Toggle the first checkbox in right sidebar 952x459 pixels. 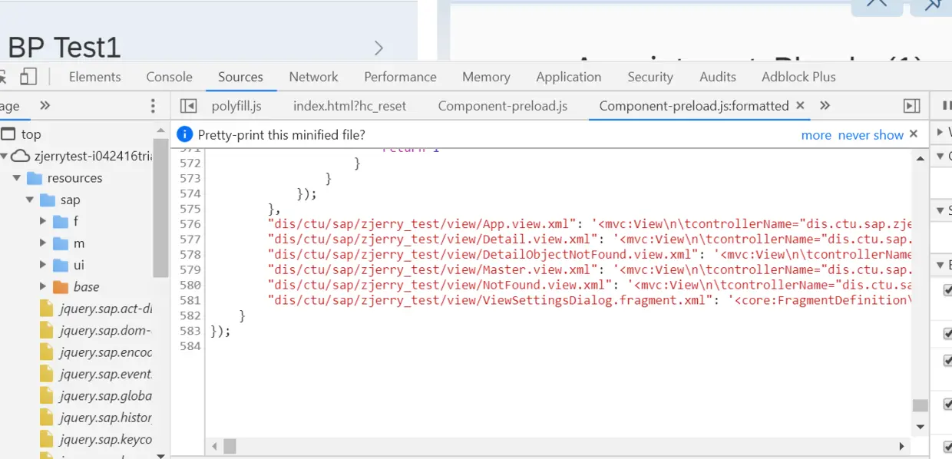pyautogui.click(x=947, y=290)
